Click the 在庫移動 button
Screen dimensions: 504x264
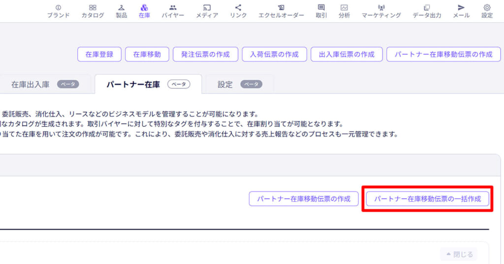pyautogui.click(x=147, y=54)
